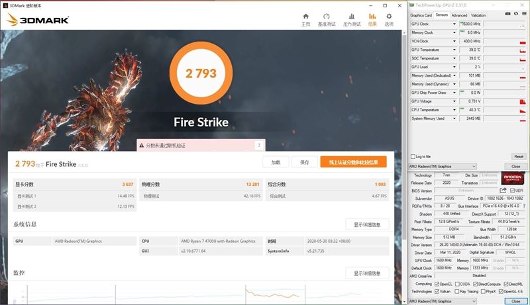
Task: Switch to Validation tab in GPU-Z
Action: pyautogui.click(x=478, y=15)
